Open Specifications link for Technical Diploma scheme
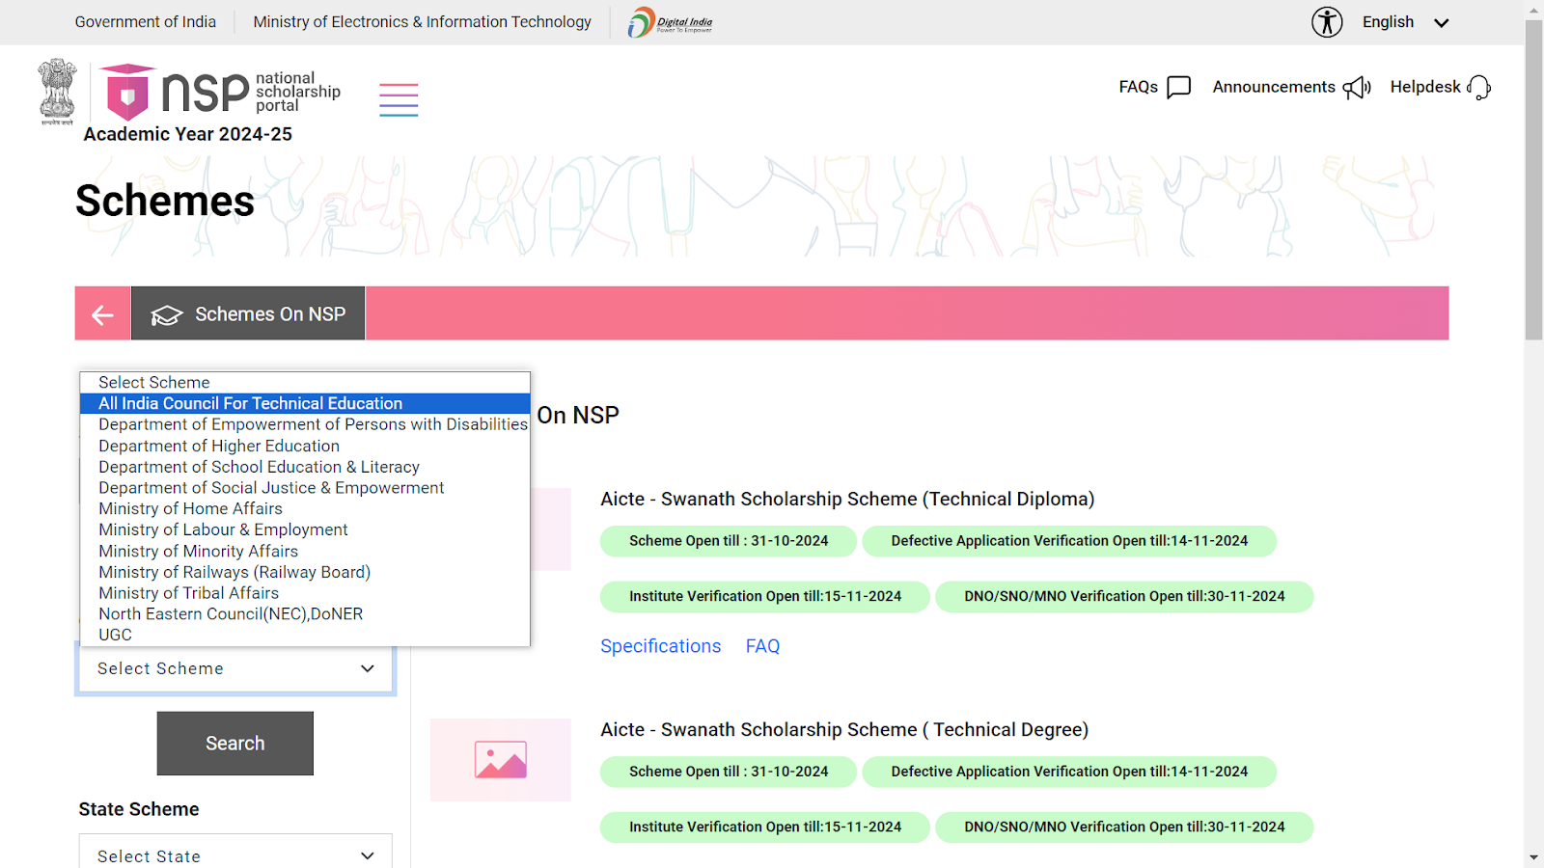The image size is (1544, 868). (x=661, y=646)
